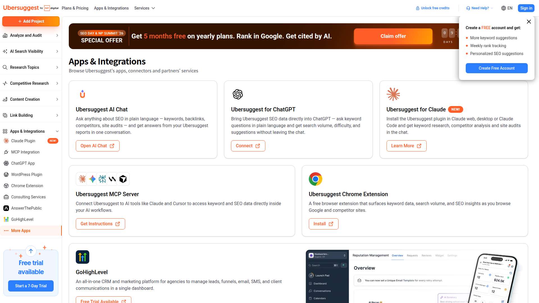
Task: Select GoHighLevel in the sidebar
Action: point(31,219)
